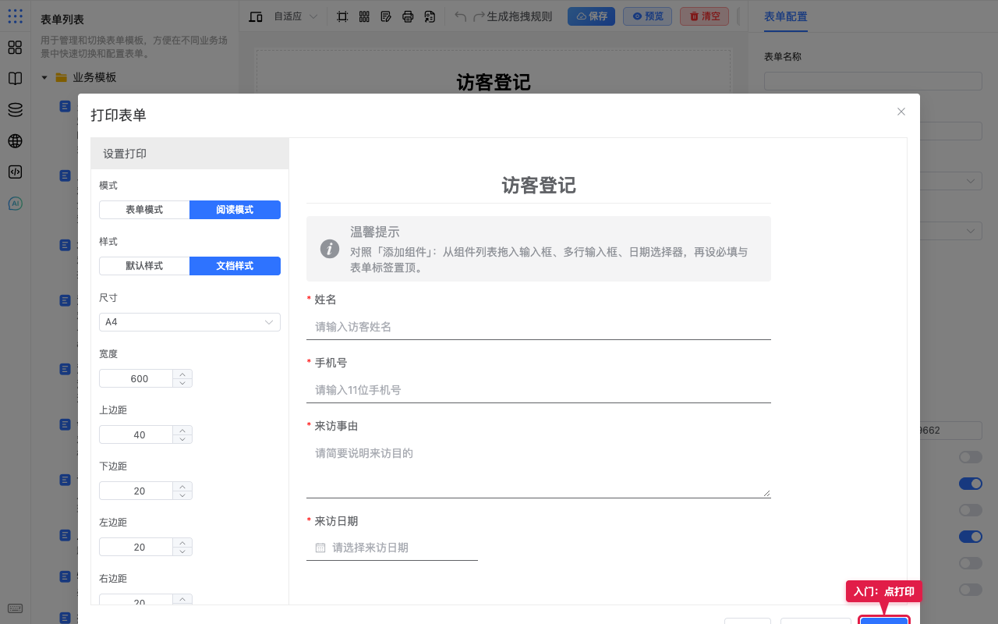Click the red 清空 button
This screenshot has width=998, height=624.
[x=704, y=16]
